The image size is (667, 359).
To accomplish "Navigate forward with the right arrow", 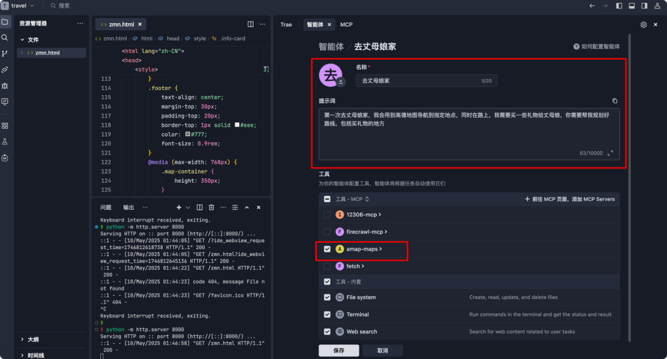I will (x=605, y=6).
